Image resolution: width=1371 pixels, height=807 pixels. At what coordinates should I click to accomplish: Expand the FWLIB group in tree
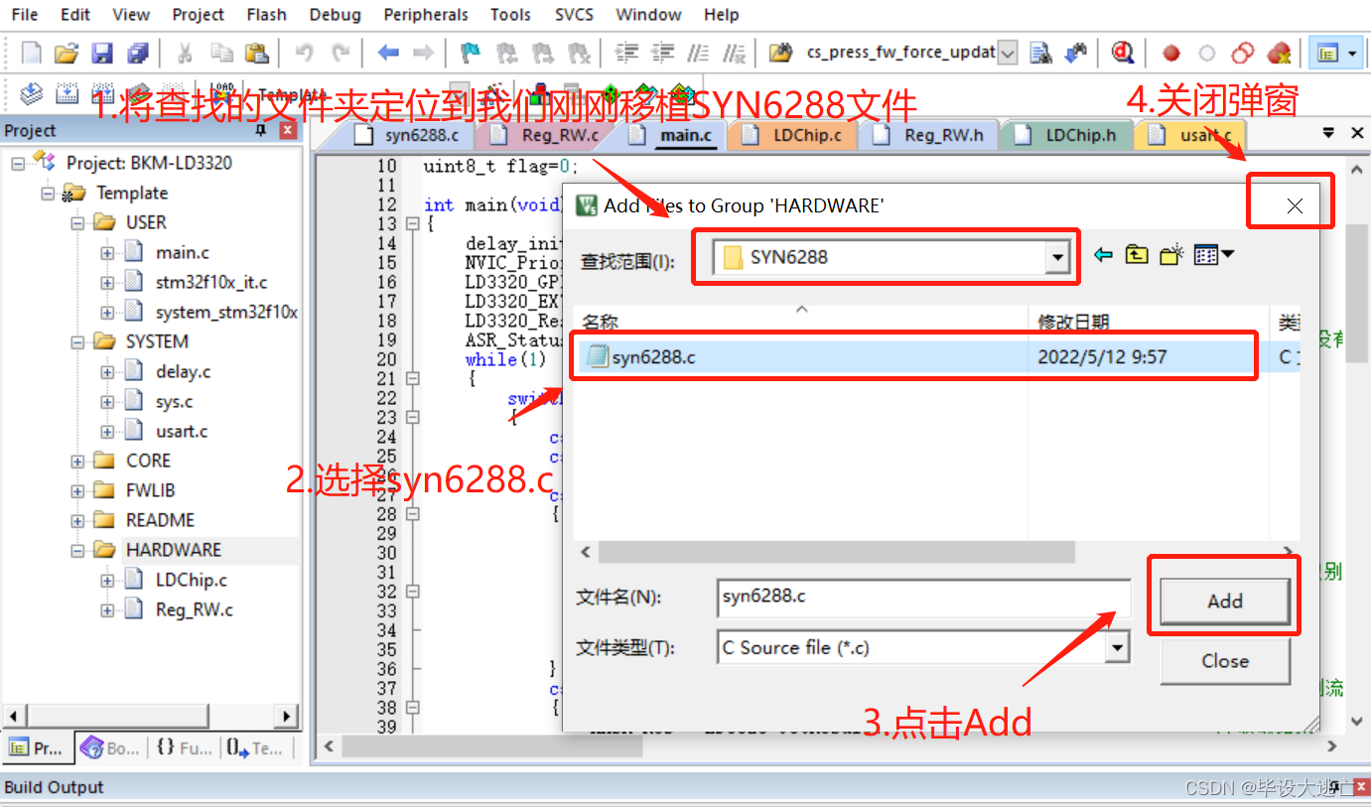point(78,490)
